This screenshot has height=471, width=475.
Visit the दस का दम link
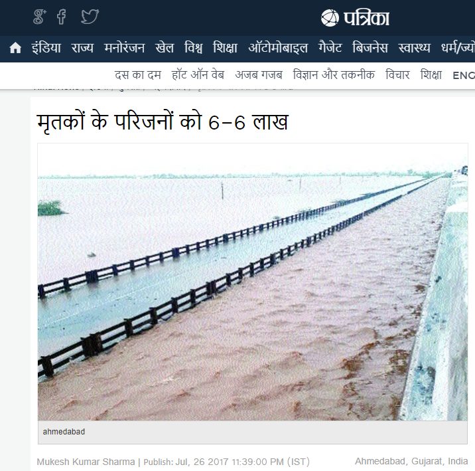(138, 75)
